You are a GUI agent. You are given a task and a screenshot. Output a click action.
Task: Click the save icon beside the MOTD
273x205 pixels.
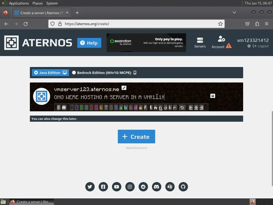[212, 96]
